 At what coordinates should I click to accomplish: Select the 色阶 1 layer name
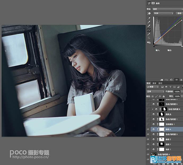[168, 149]
